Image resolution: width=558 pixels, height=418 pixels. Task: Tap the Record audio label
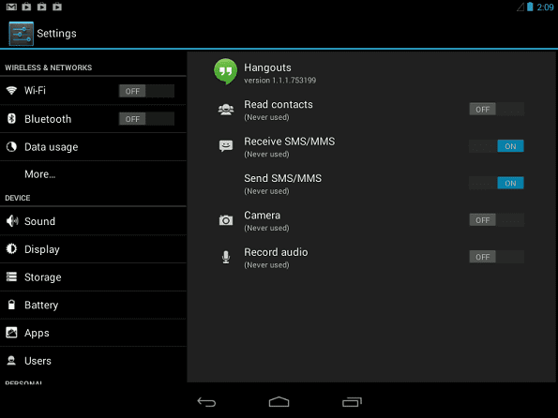(276, 252)
